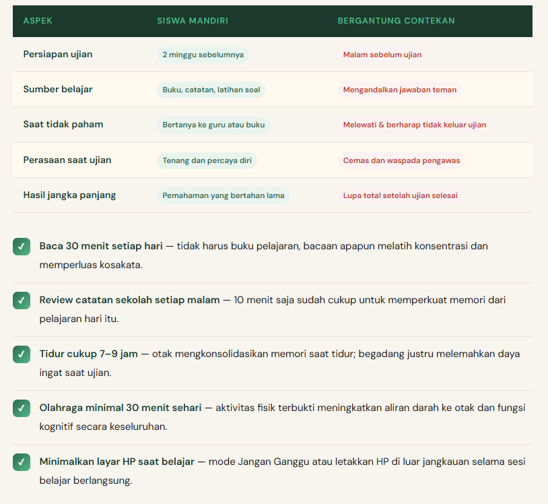This screenshot has width=548, height=504.
Task: Click the "Buku, catatan, latihan soal" pill
Action: [211, 90]
